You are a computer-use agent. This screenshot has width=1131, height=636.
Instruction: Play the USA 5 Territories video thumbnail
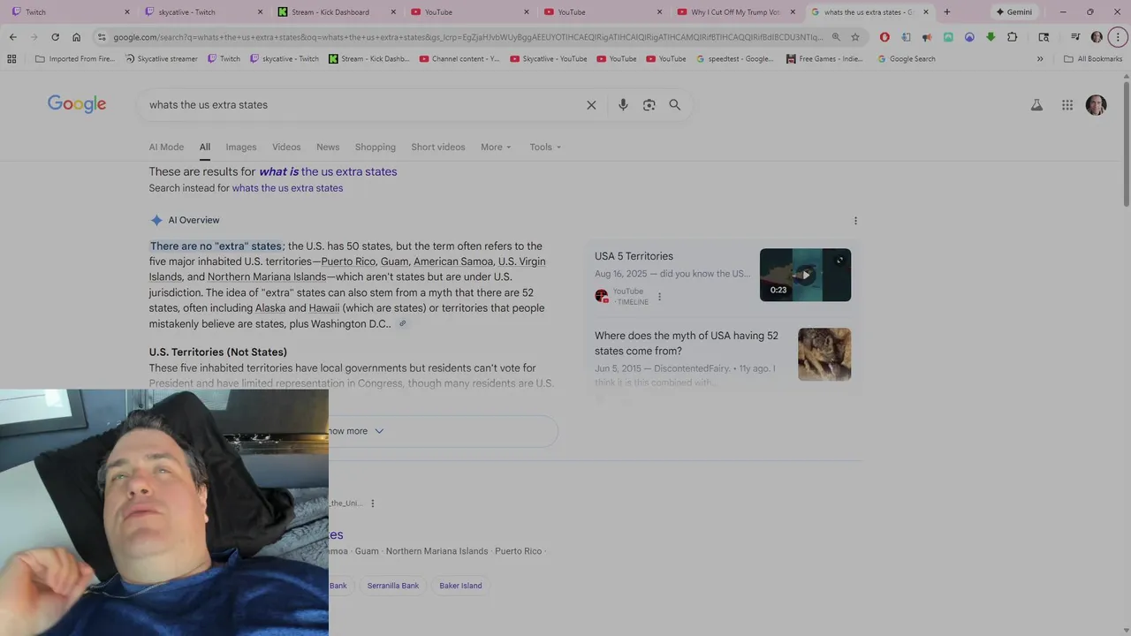805,275
